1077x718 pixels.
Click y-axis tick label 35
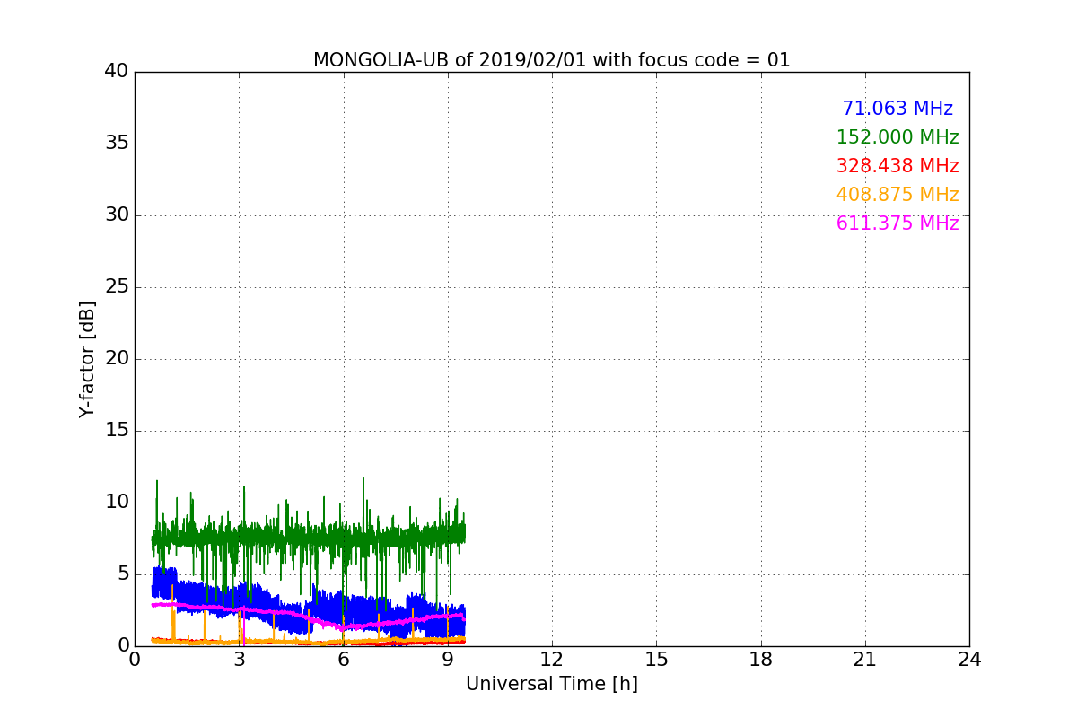point(117,144)
